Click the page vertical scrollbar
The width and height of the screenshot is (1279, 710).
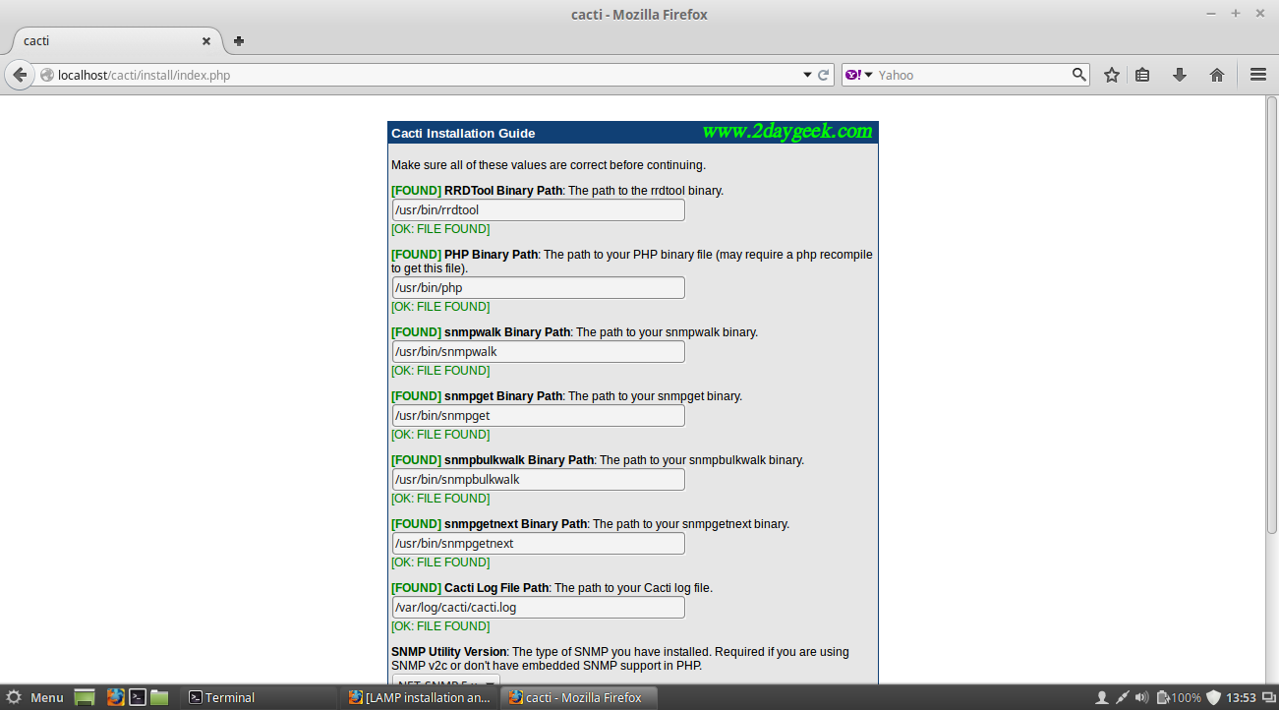coord(1272,316)
